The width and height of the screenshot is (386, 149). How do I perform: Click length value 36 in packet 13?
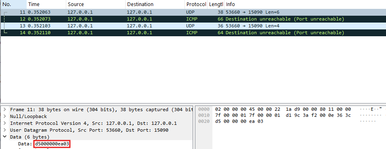[220, 26]
